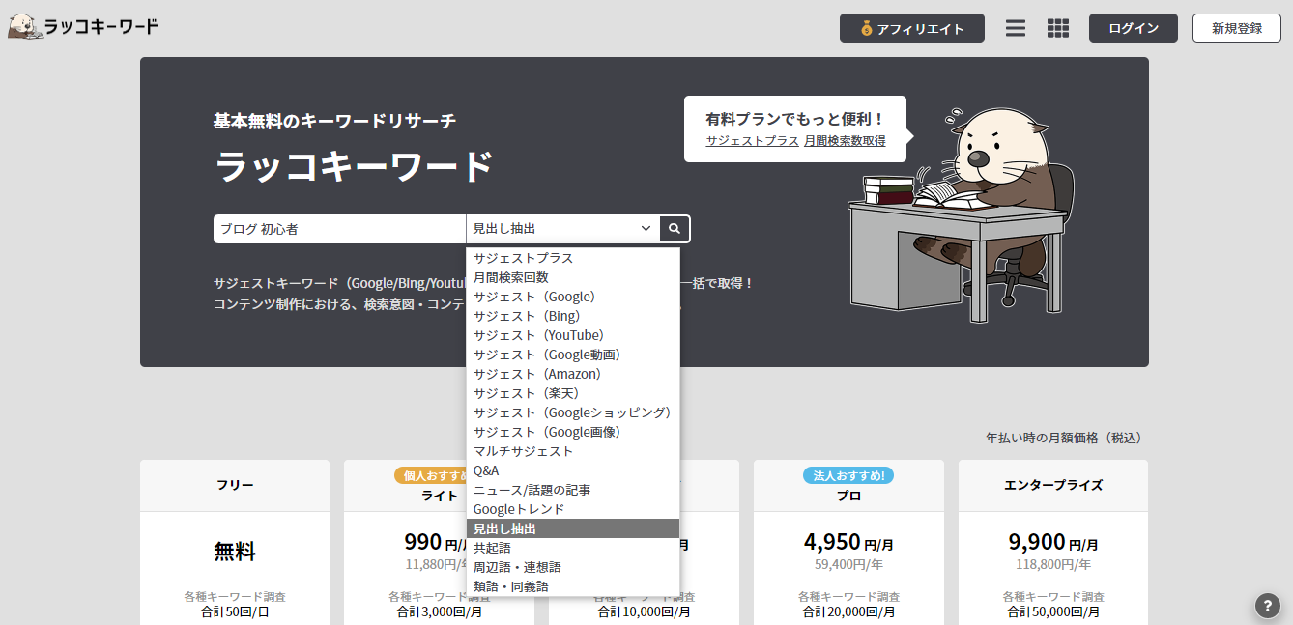Viewport: 1293px width, 625px height.
Task: Click the 年払い時の月額価格（税込） note
Action: tap(1066, 438)
